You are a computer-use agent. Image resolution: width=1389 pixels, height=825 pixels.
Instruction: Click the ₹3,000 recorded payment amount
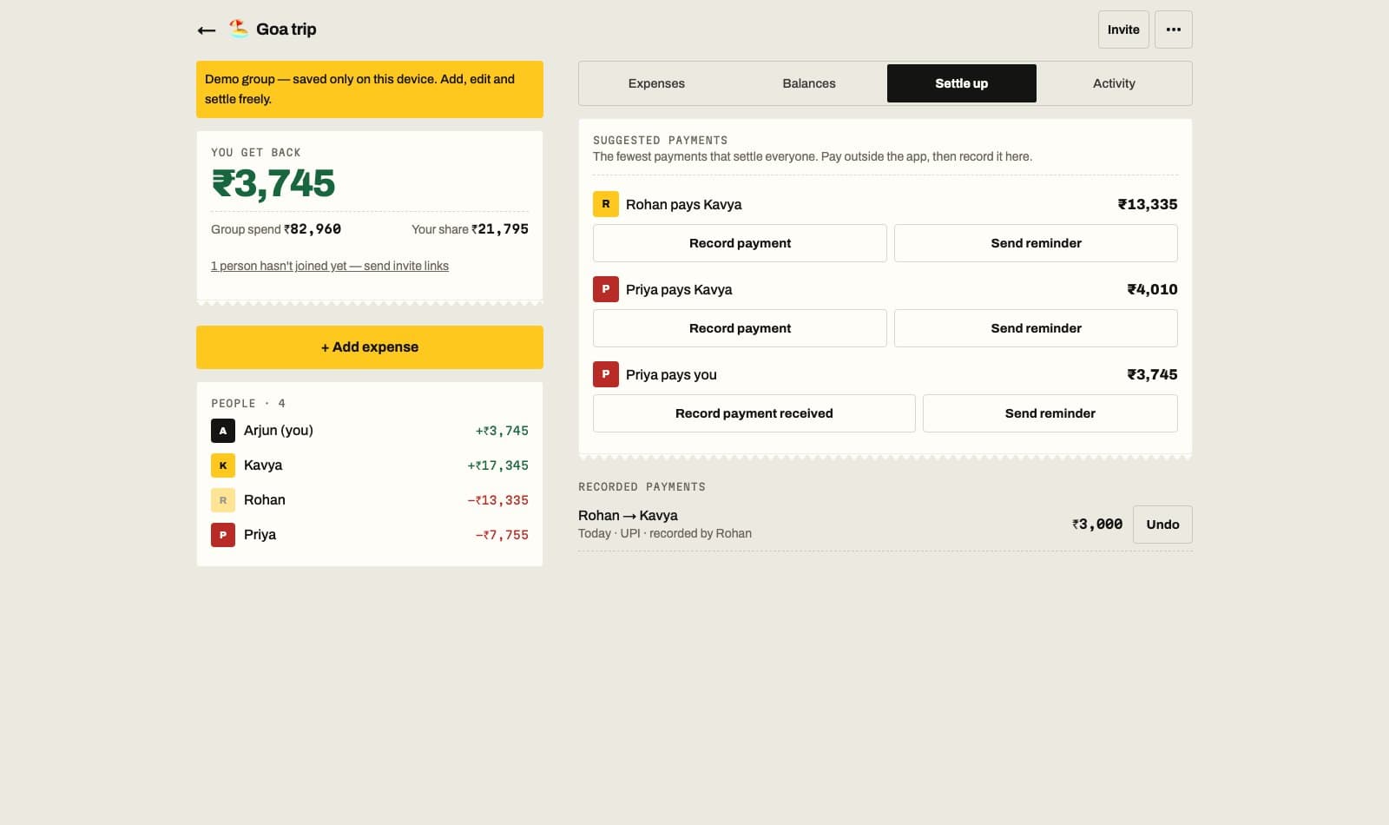tap(1097, 525)
